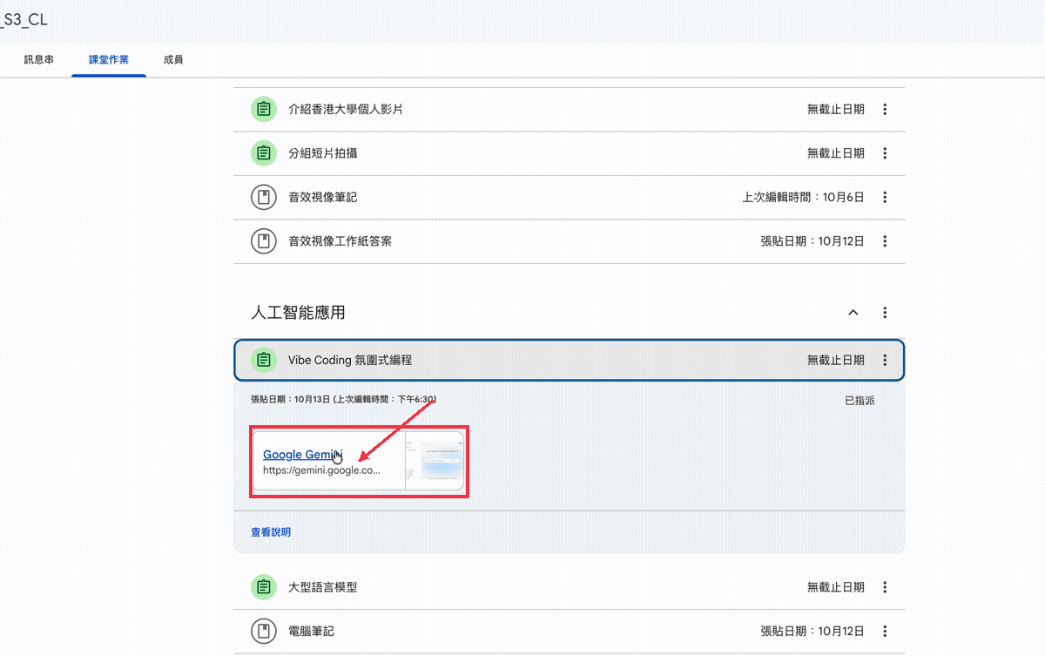Click 張貼日期：10月12日 on 音效視像工作紙答案 row

click(812, 241)
